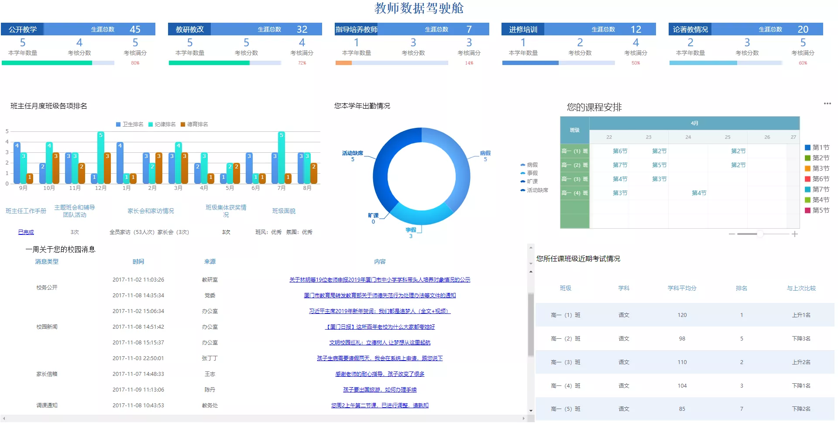Click the 内容 column header
Viewport: 838px width, 423px height.
coord(380,261)
